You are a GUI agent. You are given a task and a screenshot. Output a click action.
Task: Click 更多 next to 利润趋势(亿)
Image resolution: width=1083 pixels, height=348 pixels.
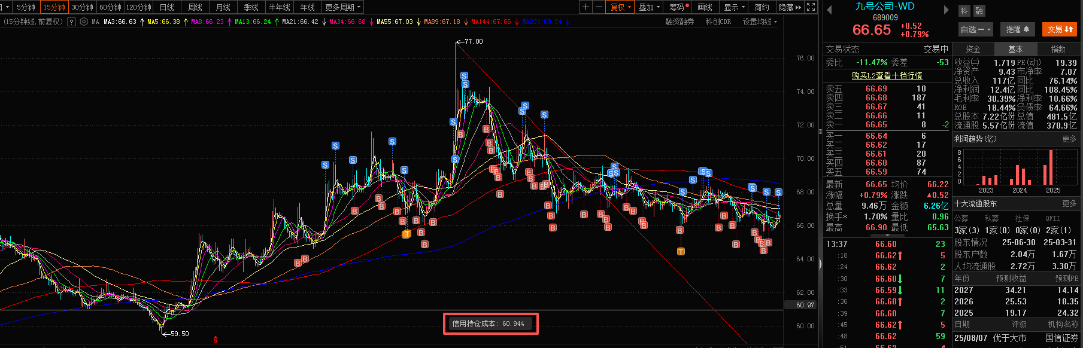tap(1069, 139)
